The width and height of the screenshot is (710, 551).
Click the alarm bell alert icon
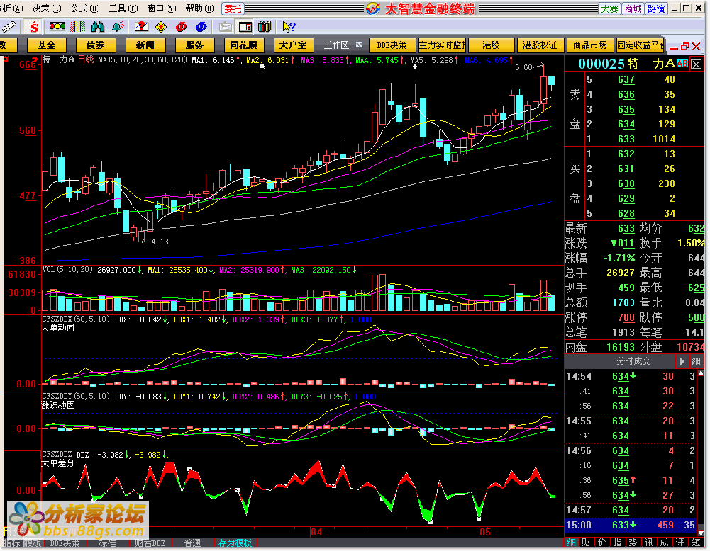tap(118, 27)
